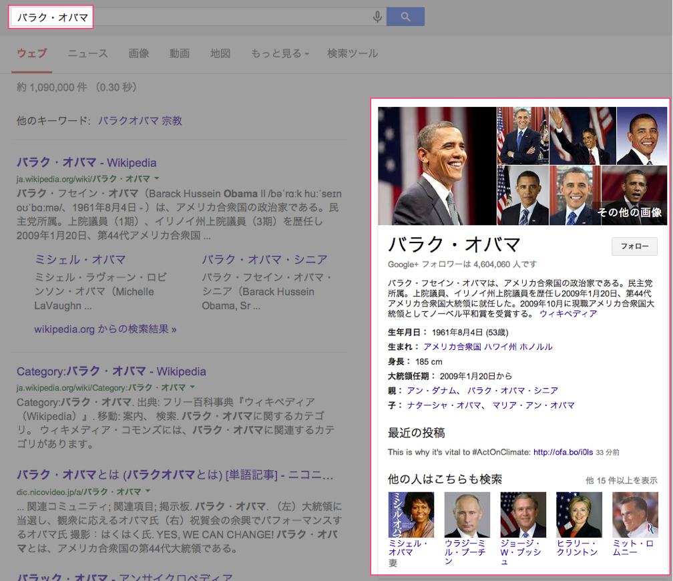Open the ミシェル・オバマ sitelink
Image resolution: width=673 pixels, height=581 pixels.
tap(80, 260)
